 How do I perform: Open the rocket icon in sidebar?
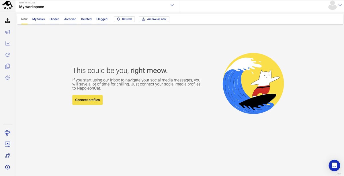click(x=7, y=156)
